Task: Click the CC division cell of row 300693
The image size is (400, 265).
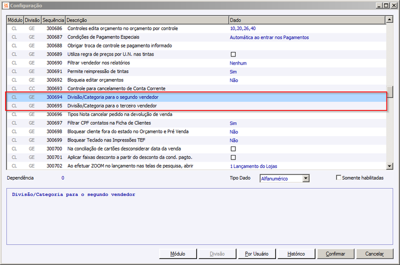Action: tap(32, 88)
